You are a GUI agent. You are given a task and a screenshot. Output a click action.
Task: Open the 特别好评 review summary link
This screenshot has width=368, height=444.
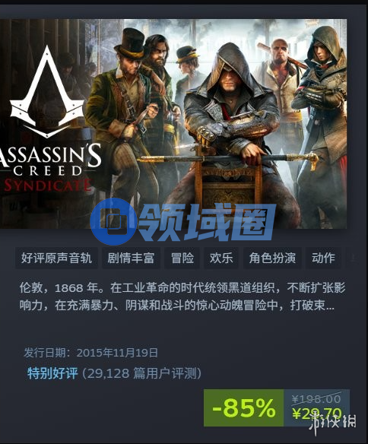pyautogui.click(x=52, y=373)
